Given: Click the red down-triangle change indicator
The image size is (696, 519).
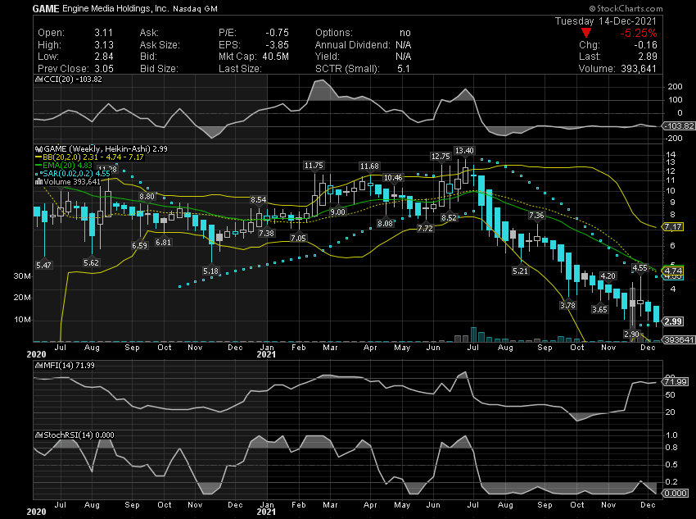Looking at the screenshot, I should [586, 33].
